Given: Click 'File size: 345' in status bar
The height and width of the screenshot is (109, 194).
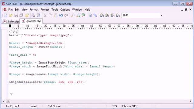Looking at the screenshot, I should coord(129,106).
